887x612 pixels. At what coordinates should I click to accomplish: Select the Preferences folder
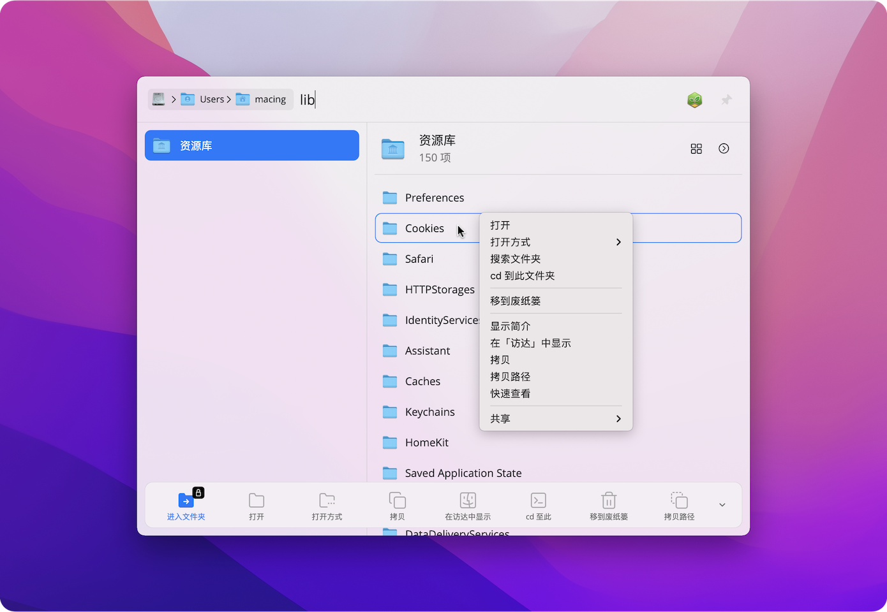coord(558,198)
